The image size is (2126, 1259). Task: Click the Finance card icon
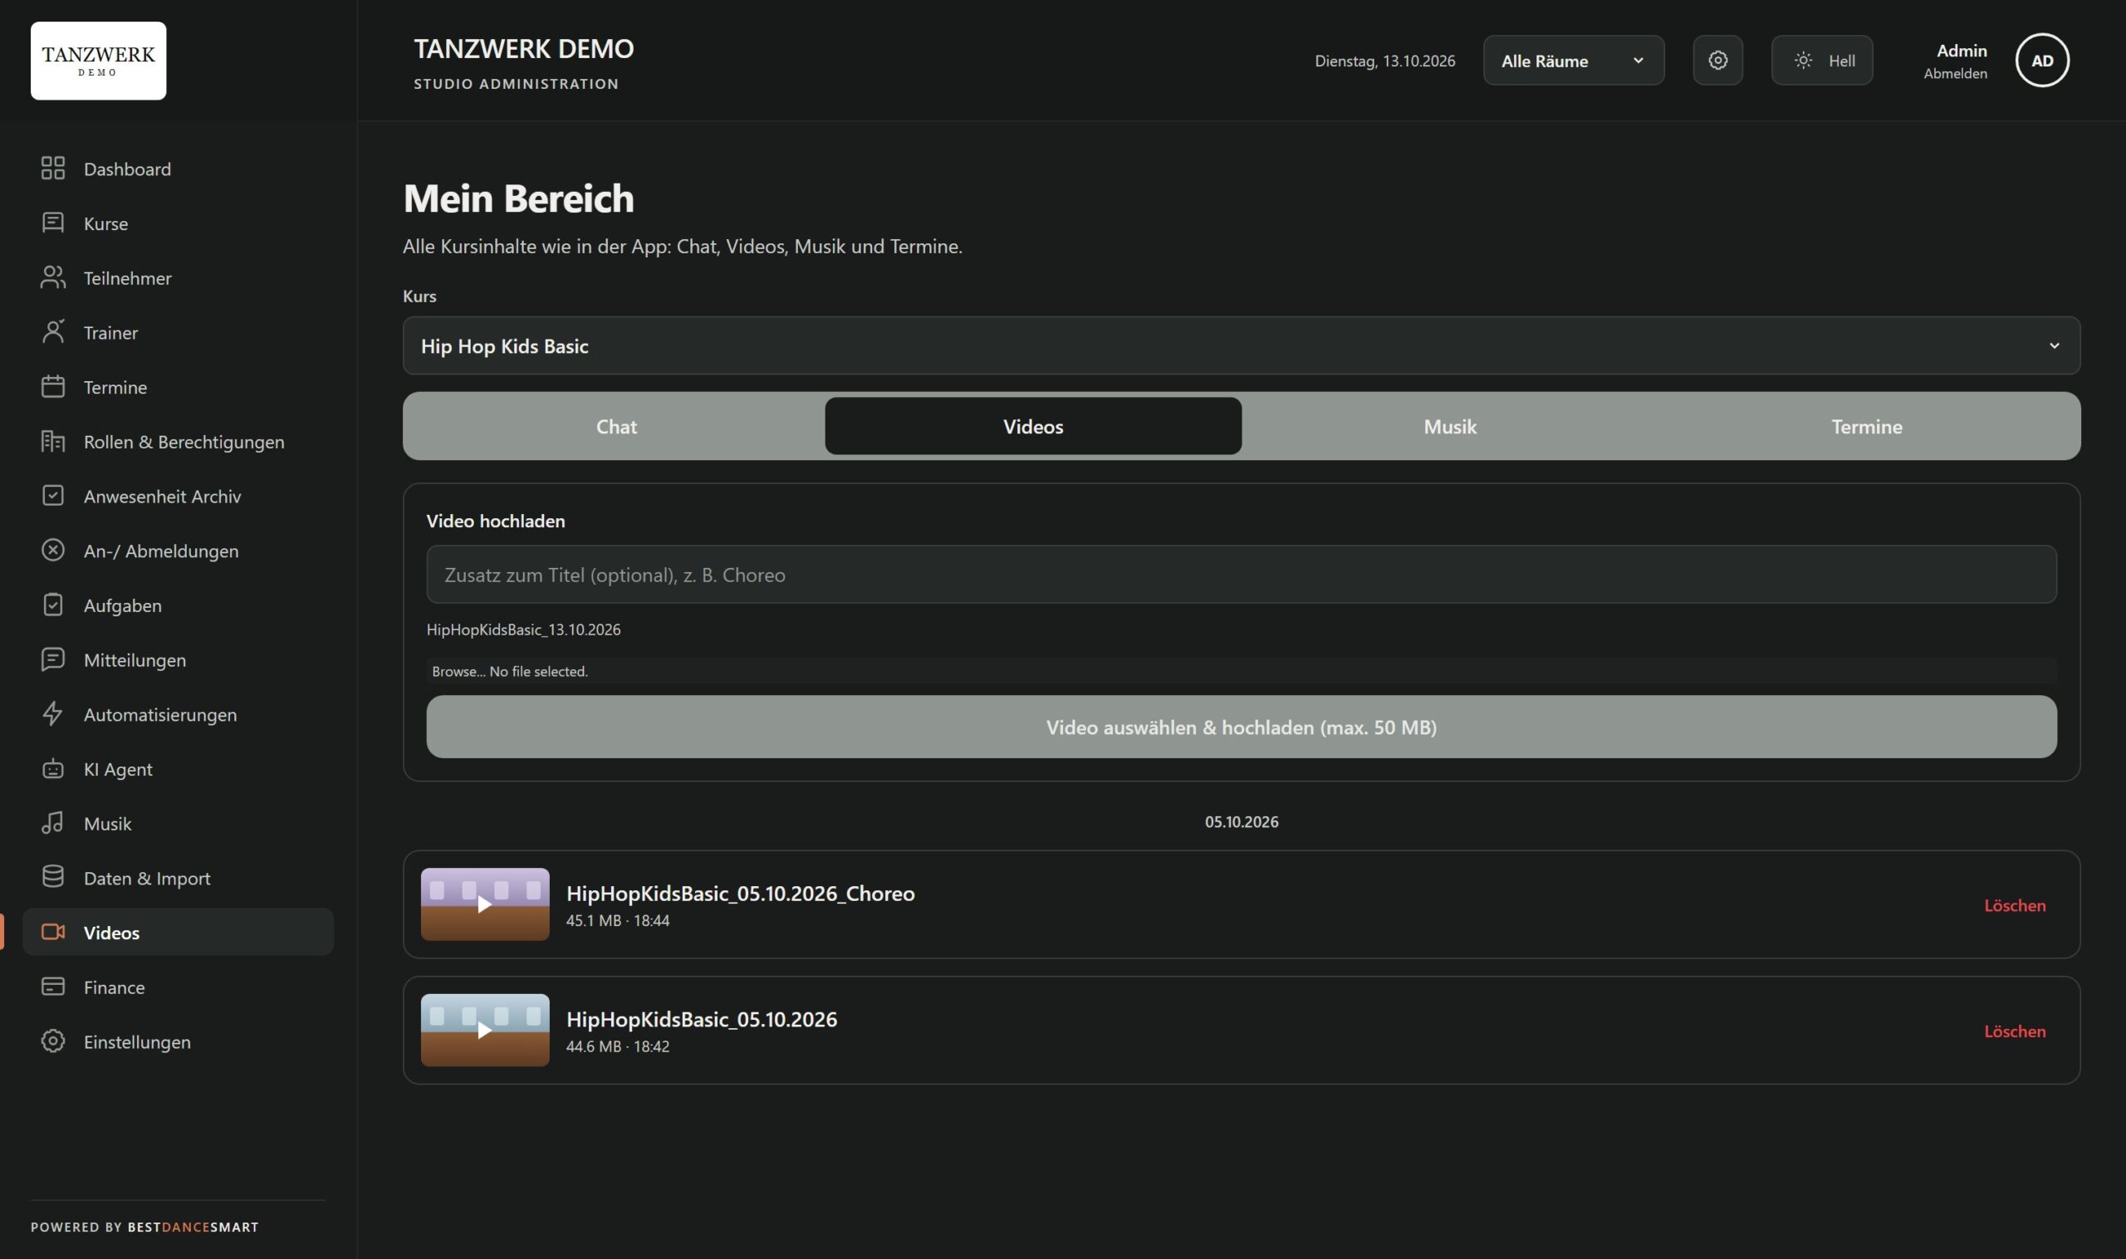(52, 987)
